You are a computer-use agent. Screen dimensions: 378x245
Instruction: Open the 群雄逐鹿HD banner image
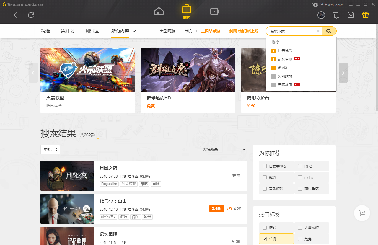[188, 70]
